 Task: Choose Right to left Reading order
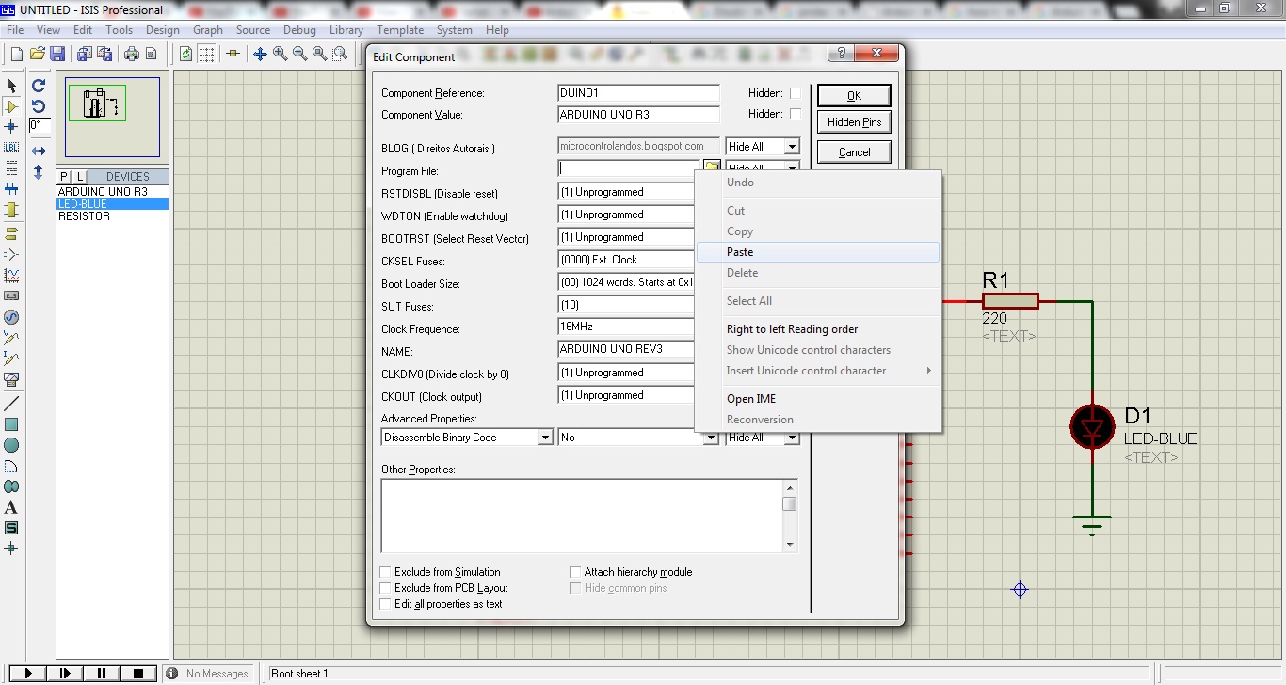tap(818, 329)
